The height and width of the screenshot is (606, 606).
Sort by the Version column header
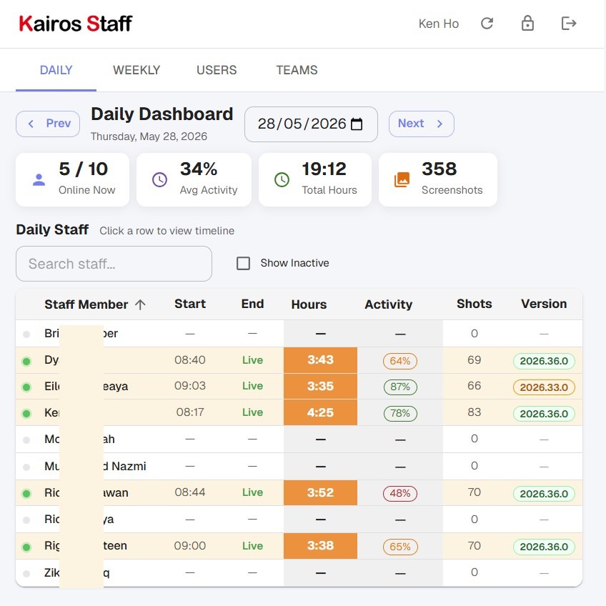pyautogui.click(x=544, y=304)
